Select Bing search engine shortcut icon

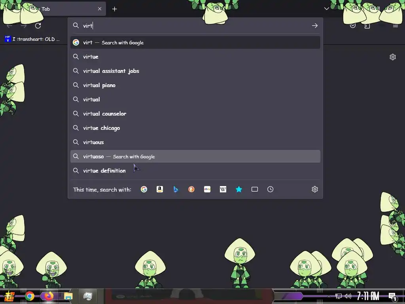coord(176,189)
